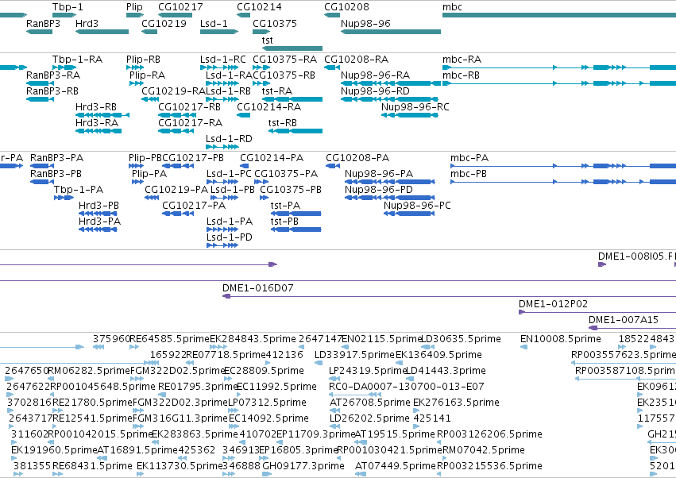The width and height of the screenshot is (676, 478).
Task: Select transcript label CG10217-RA
Action: (x=190, y=123)
